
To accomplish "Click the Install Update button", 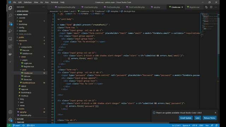I will click(186, 118).
